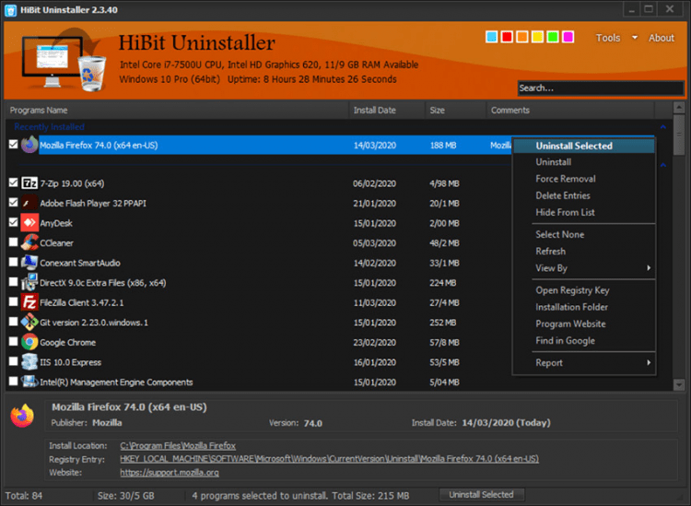Viewport: 691px width, 506px height.
Task: Sort by the Size column header
Action: pyautogui.click(x=456, y=111)
